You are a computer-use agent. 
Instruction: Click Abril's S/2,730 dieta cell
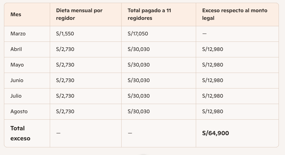65,49
